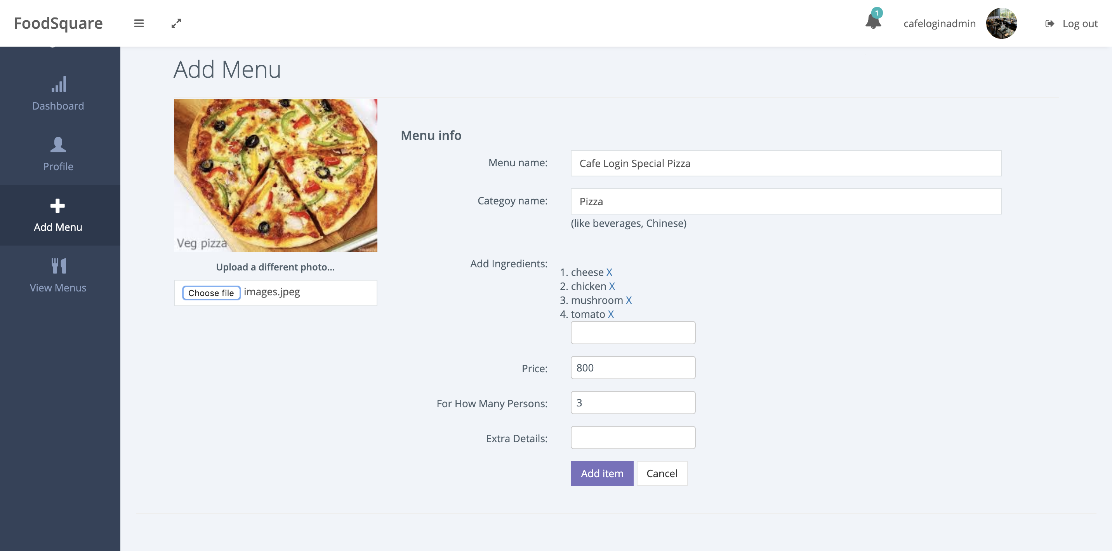Click the '(like beverages, Chinese)' hint text
1112x551 pixels.
[x=629, y=223]
